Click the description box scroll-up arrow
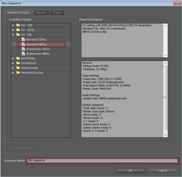Image resolution: width=182 pixels, height=177 pixels. point(165,25)
